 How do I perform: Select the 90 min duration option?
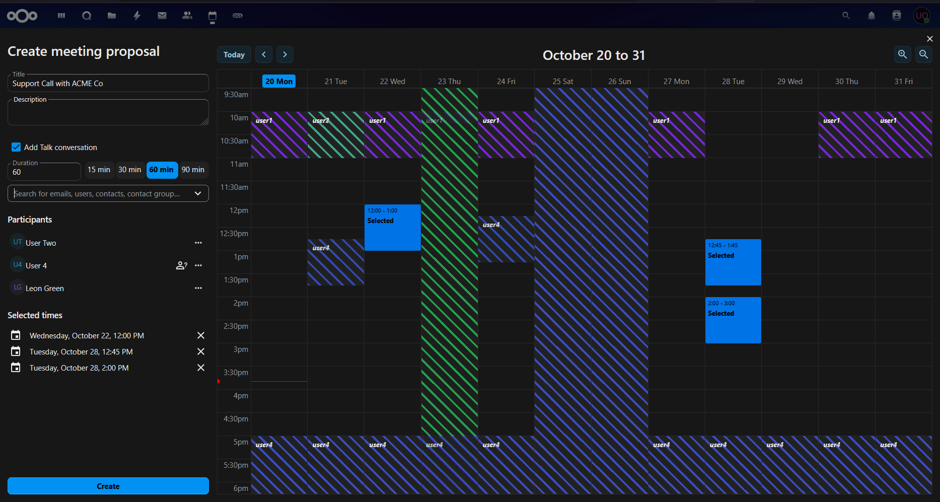coord(193,170)
